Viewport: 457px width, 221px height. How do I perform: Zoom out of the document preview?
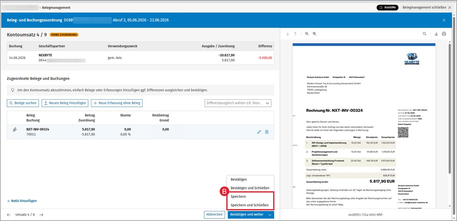(307, 34)
